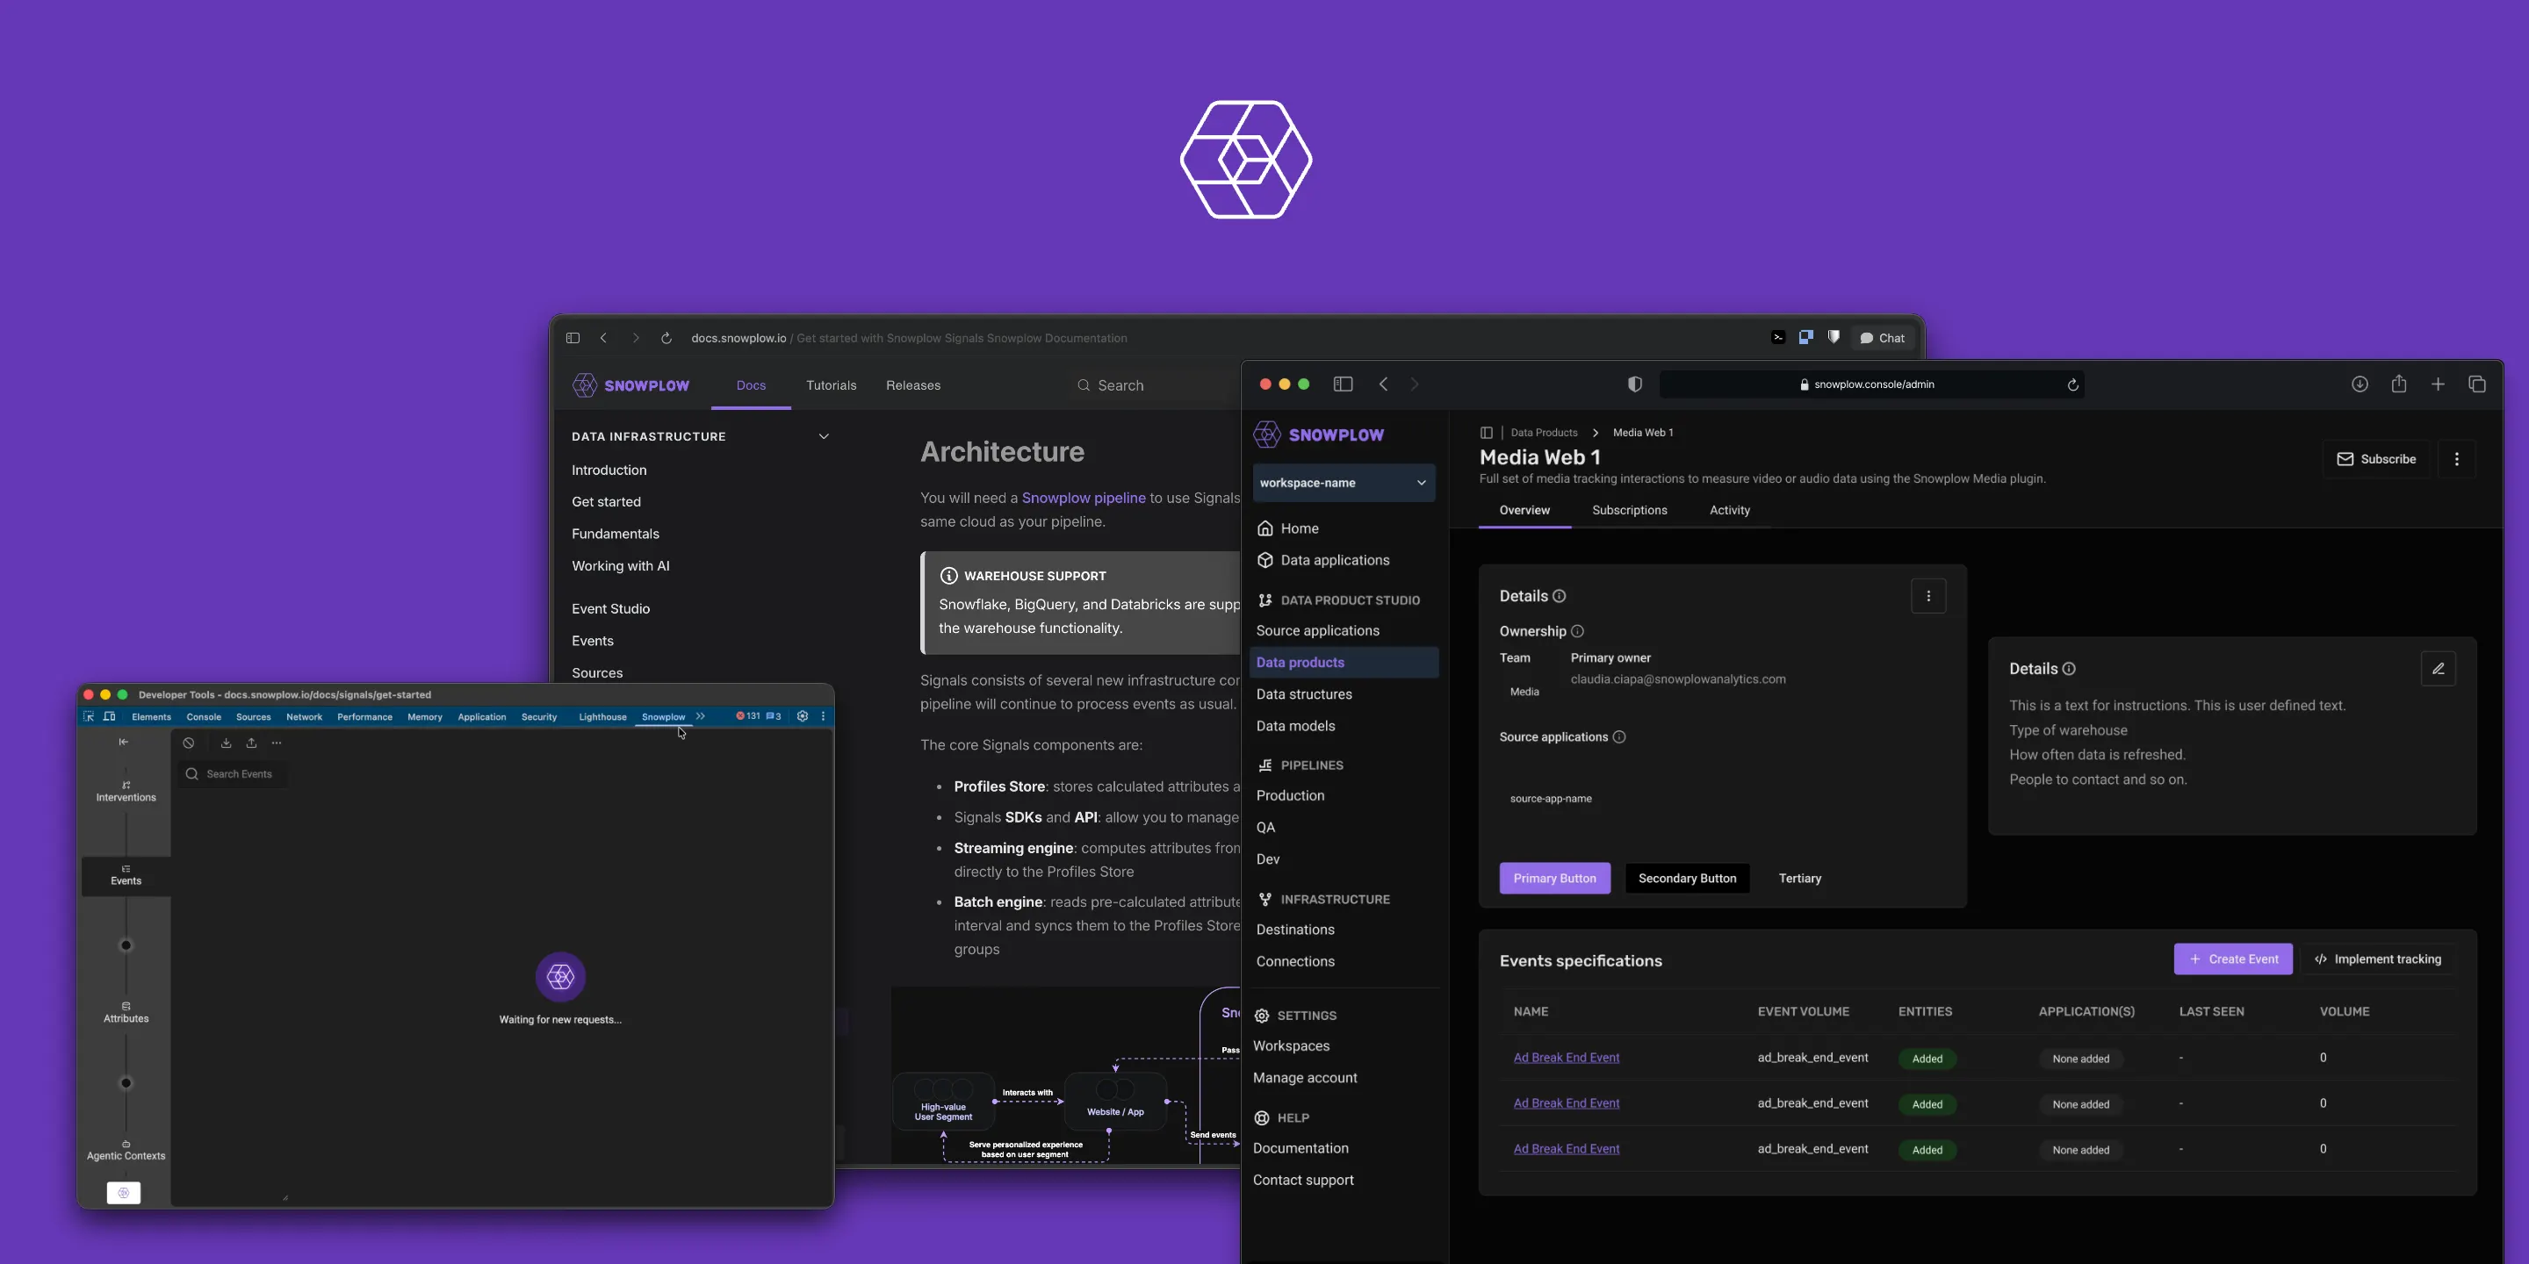Open Developer Tools settings gear

click(802, 716)
